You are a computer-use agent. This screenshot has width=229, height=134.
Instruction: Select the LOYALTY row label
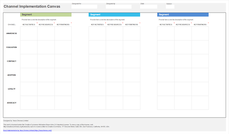[12, 89]
